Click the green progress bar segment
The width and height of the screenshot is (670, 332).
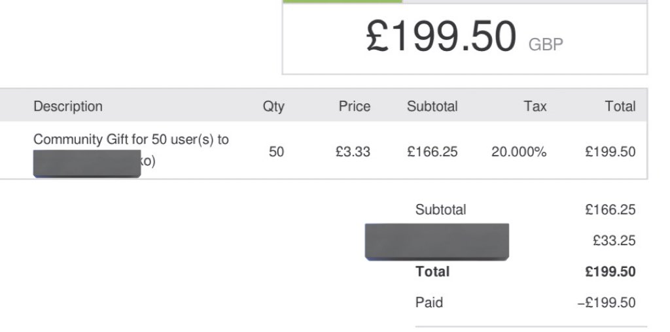click(x=342, y=1)
